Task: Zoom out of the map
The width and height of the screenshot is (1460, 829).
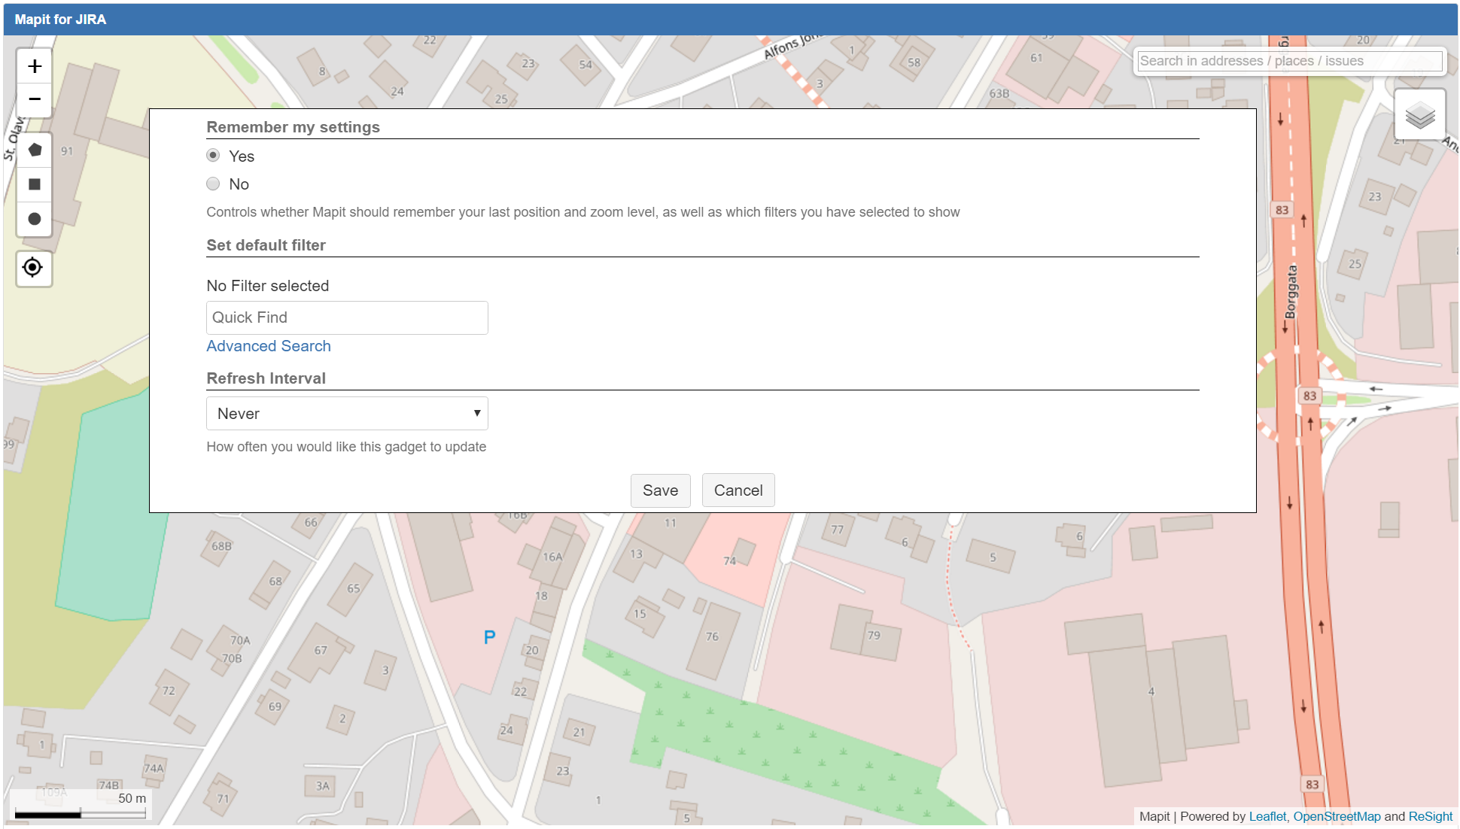Action: 35,99
